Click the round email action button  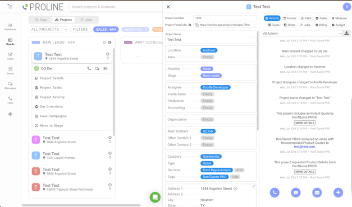(x=317, y=192)
